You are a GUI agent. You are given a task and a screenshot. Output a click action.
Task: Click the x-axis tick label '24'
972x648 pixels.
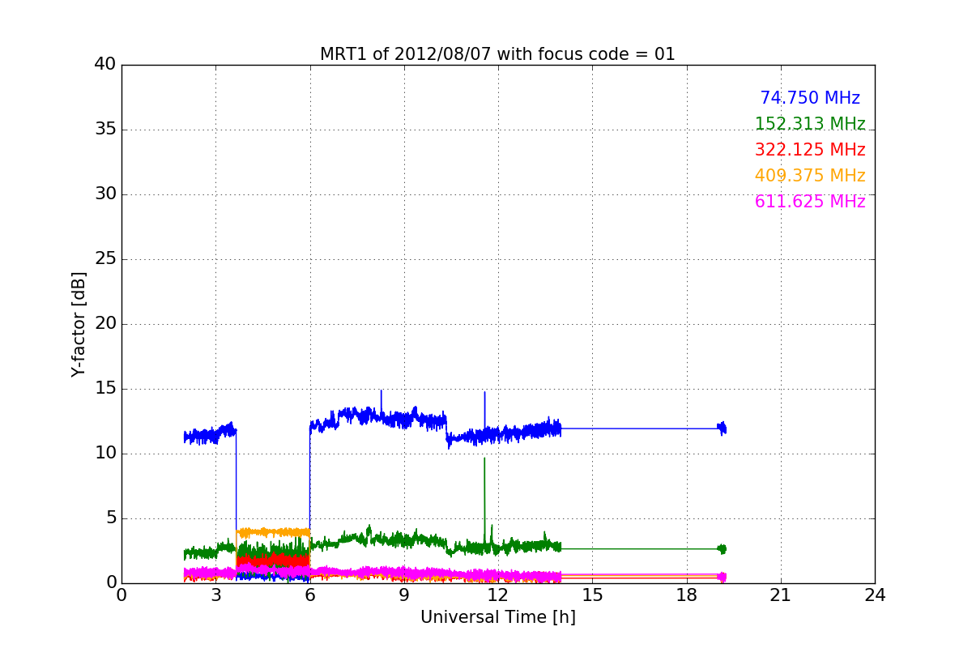[x=875, y=595]
